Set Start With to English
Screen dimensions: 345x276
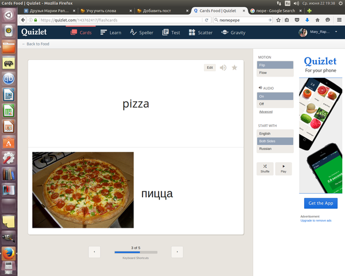pyautogui.click(x=275, y=133)
